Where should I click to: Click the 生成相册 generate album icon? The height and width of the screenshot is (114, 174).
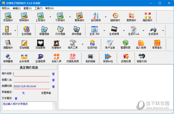point(26,30)
